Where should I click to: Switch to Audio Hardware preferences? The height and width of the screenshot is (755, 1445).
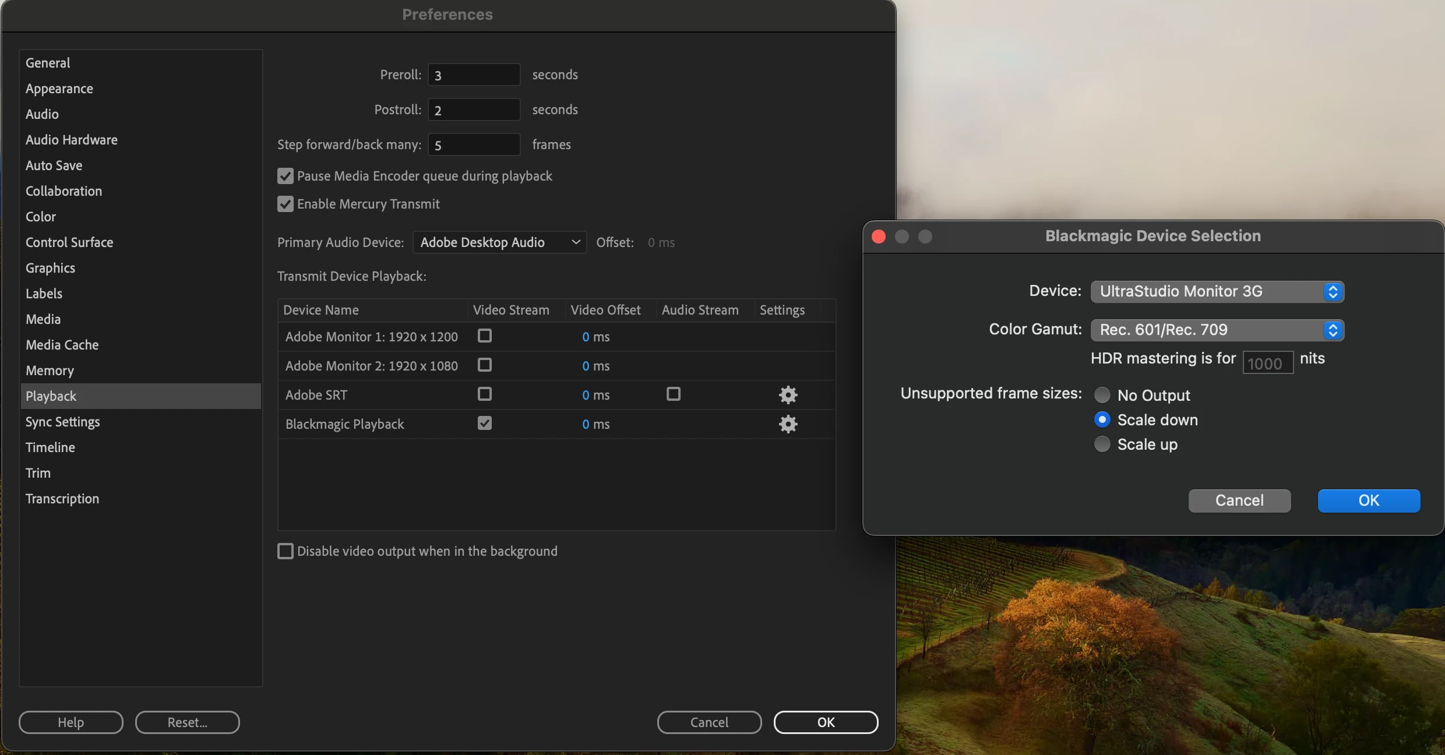[x=71, y=140]
